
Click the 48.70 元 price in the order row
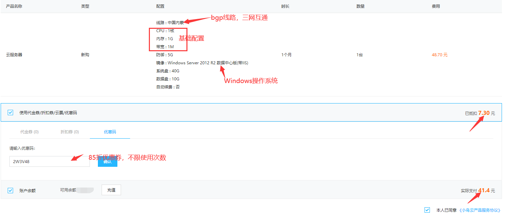[x=440, y=55]
